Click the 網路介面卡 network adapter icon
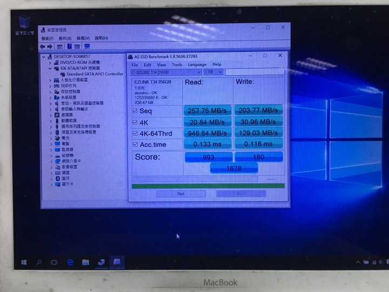Viewport: 389px width, 292px height. click(x=58, y=161)
